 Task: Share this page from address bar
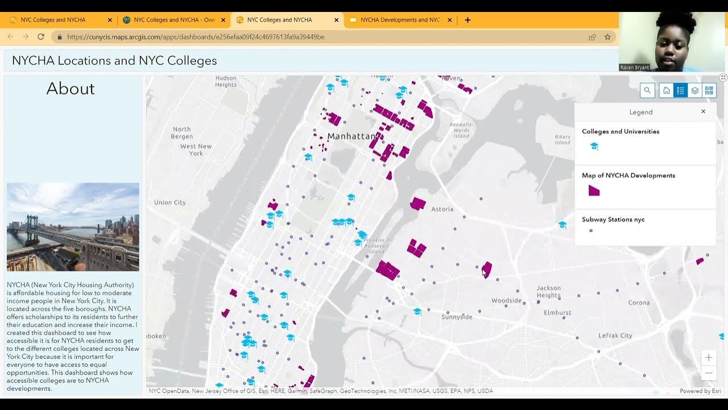(592, 36)
